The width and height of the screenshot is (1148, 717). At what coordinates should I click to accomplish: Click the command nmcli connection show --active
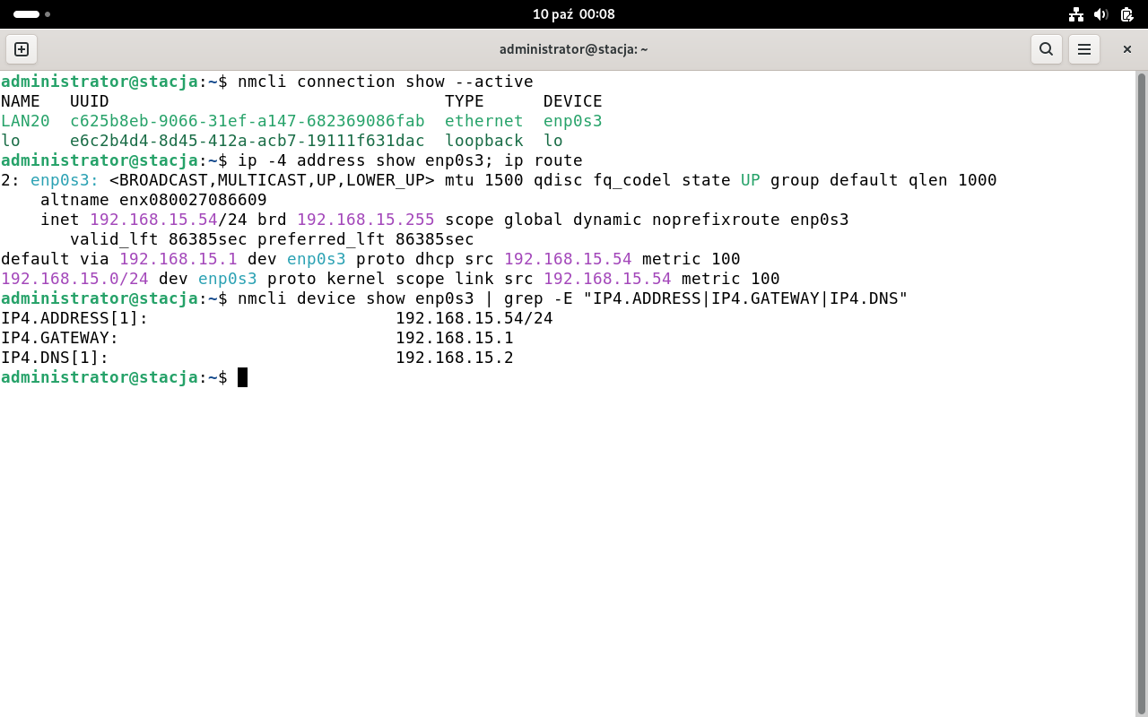click(386, 82)
